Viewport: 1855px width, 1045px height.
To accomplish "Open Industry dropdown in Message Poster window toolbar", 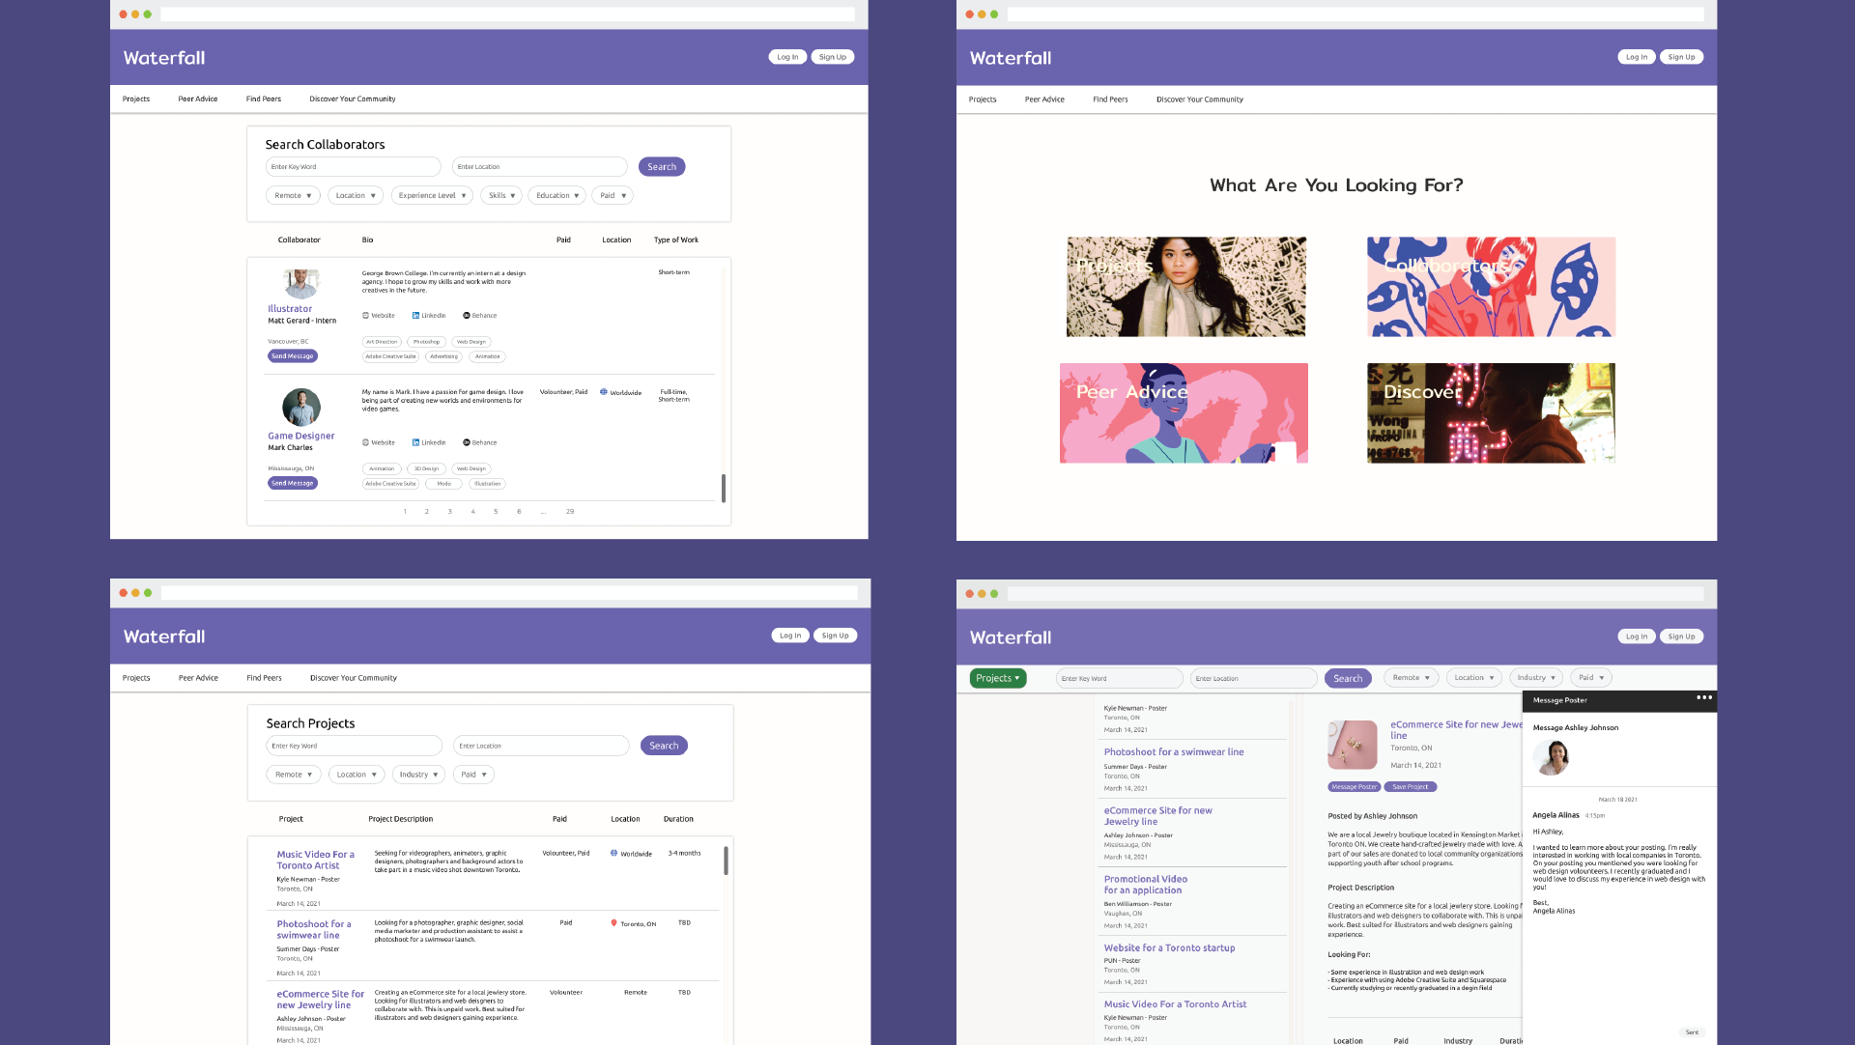I will tap(1536, 678).
